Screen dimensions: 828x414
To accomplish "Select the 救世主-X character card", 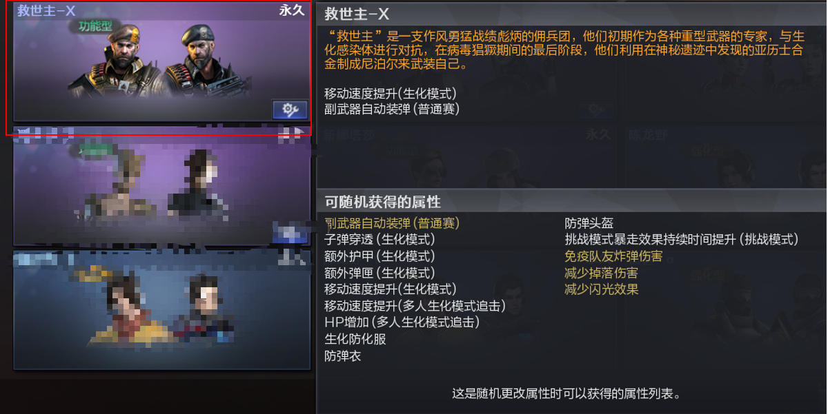I will point(159,68).
